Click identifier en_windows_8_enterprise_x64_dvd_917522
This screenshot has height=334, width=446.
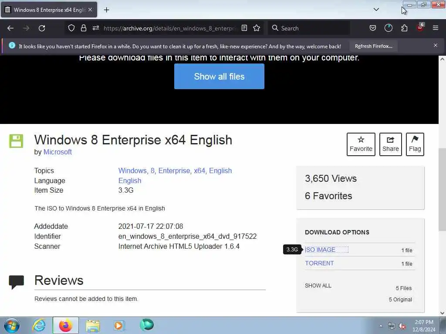coord(187,236)
